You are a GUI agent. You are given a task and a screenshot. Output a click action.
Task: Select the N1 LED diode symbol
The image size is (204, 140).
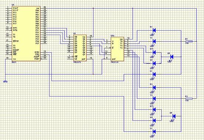click(154, 64)
